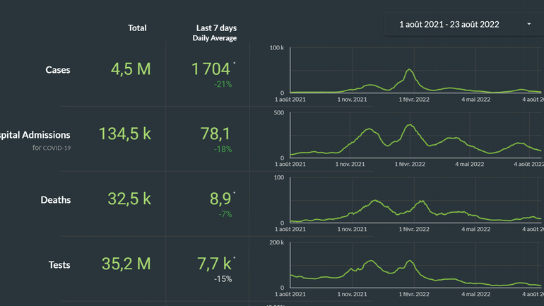This screenshot has width=544, height=306.
Task: Click the arrow on the date range selector
Action: [529, 24]
